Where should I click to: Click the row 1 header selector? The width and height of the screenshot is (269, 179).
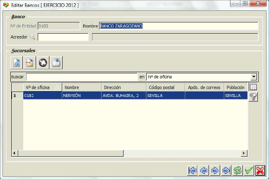pos(17,95)
